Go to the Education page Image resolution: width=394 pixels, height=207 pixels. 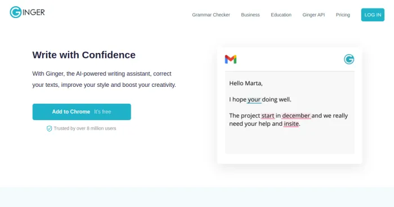(281, 15)
